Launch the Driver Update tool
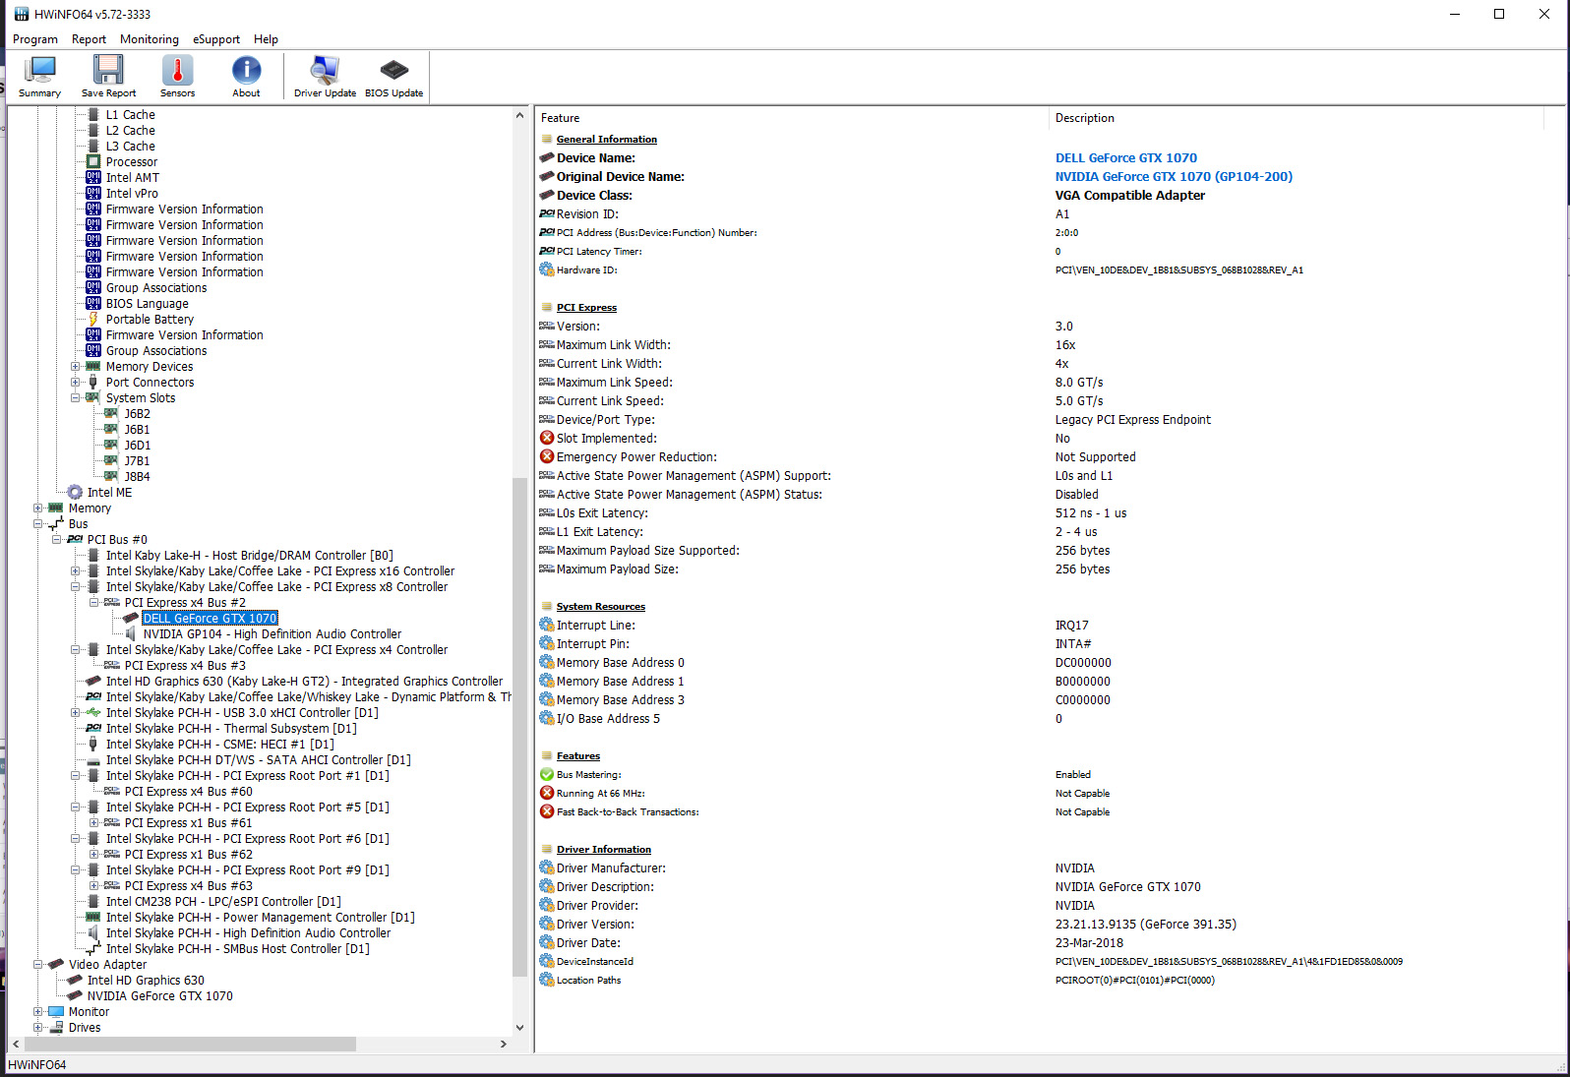 [325, 77]
